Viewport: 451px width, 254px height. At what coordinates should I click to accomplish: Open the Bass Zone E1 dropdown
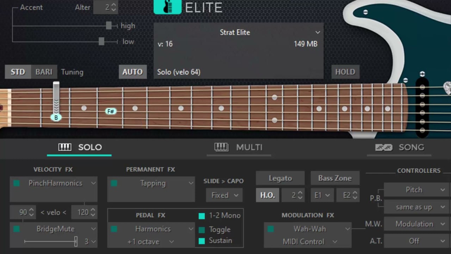(322, 195)
